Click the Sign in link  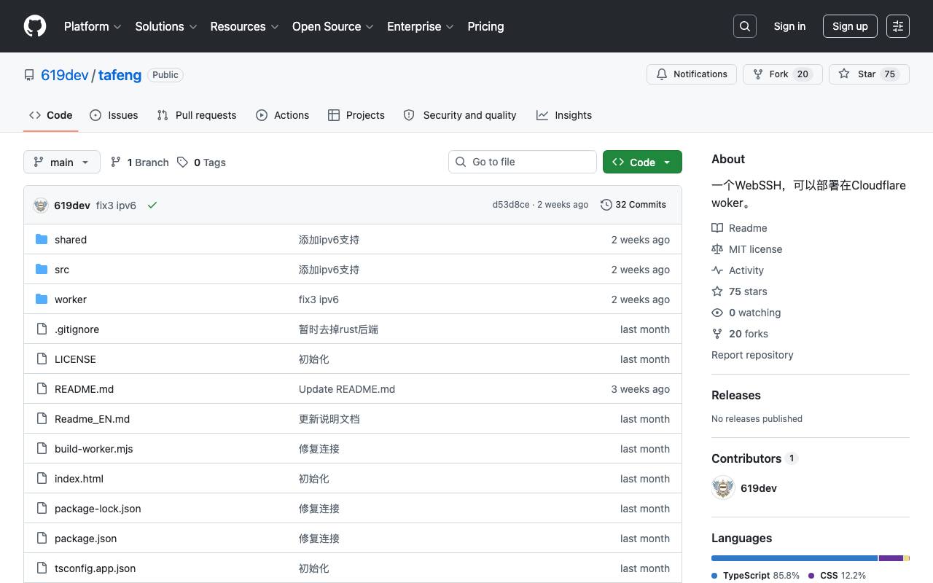coord(789,26)
